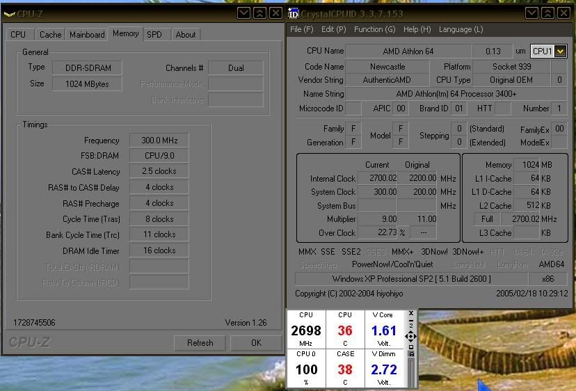Screen dimensions: 576x391
Task: Click the AMD Athlon 64 CPU Name field
Action: [408, 51]
